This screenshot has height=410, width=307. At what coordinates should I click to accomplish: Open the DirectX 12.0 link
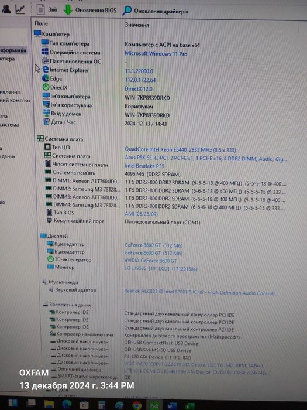pos(139,88)
